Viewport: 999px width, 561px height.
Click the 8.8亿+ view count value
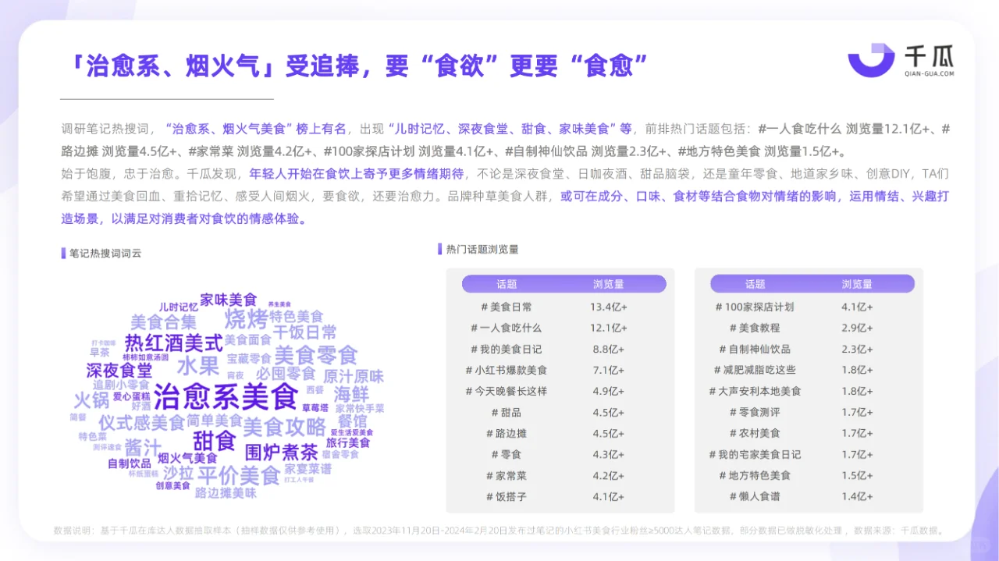(x=609, y=349)
